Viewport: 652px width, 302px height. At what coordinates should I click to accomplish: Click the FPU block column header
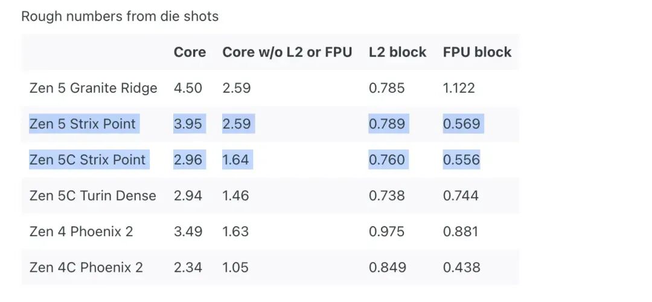477,52
